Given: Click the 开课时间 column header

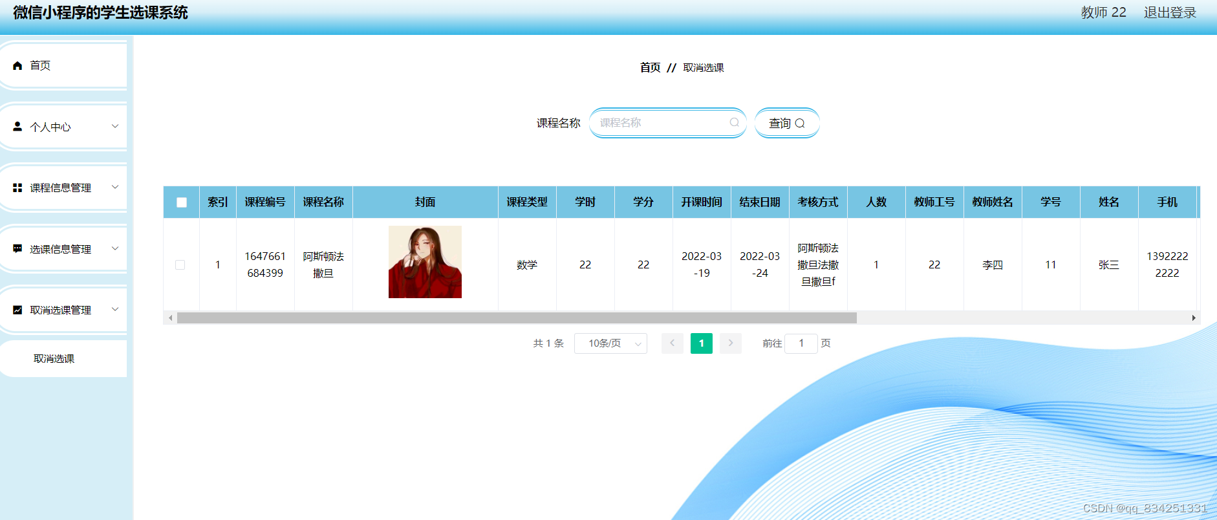Looking at the screenshot, I should tap(702, 202).
